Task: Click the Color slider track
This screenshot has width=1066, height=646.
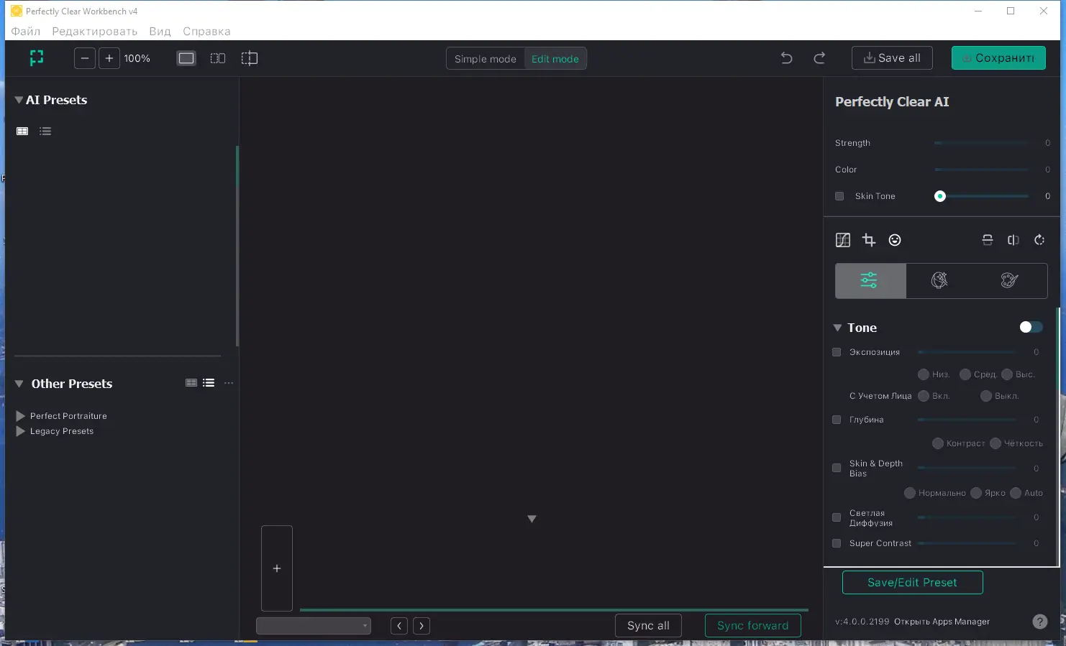Action: pyautogui.click(x=982, y=170)
